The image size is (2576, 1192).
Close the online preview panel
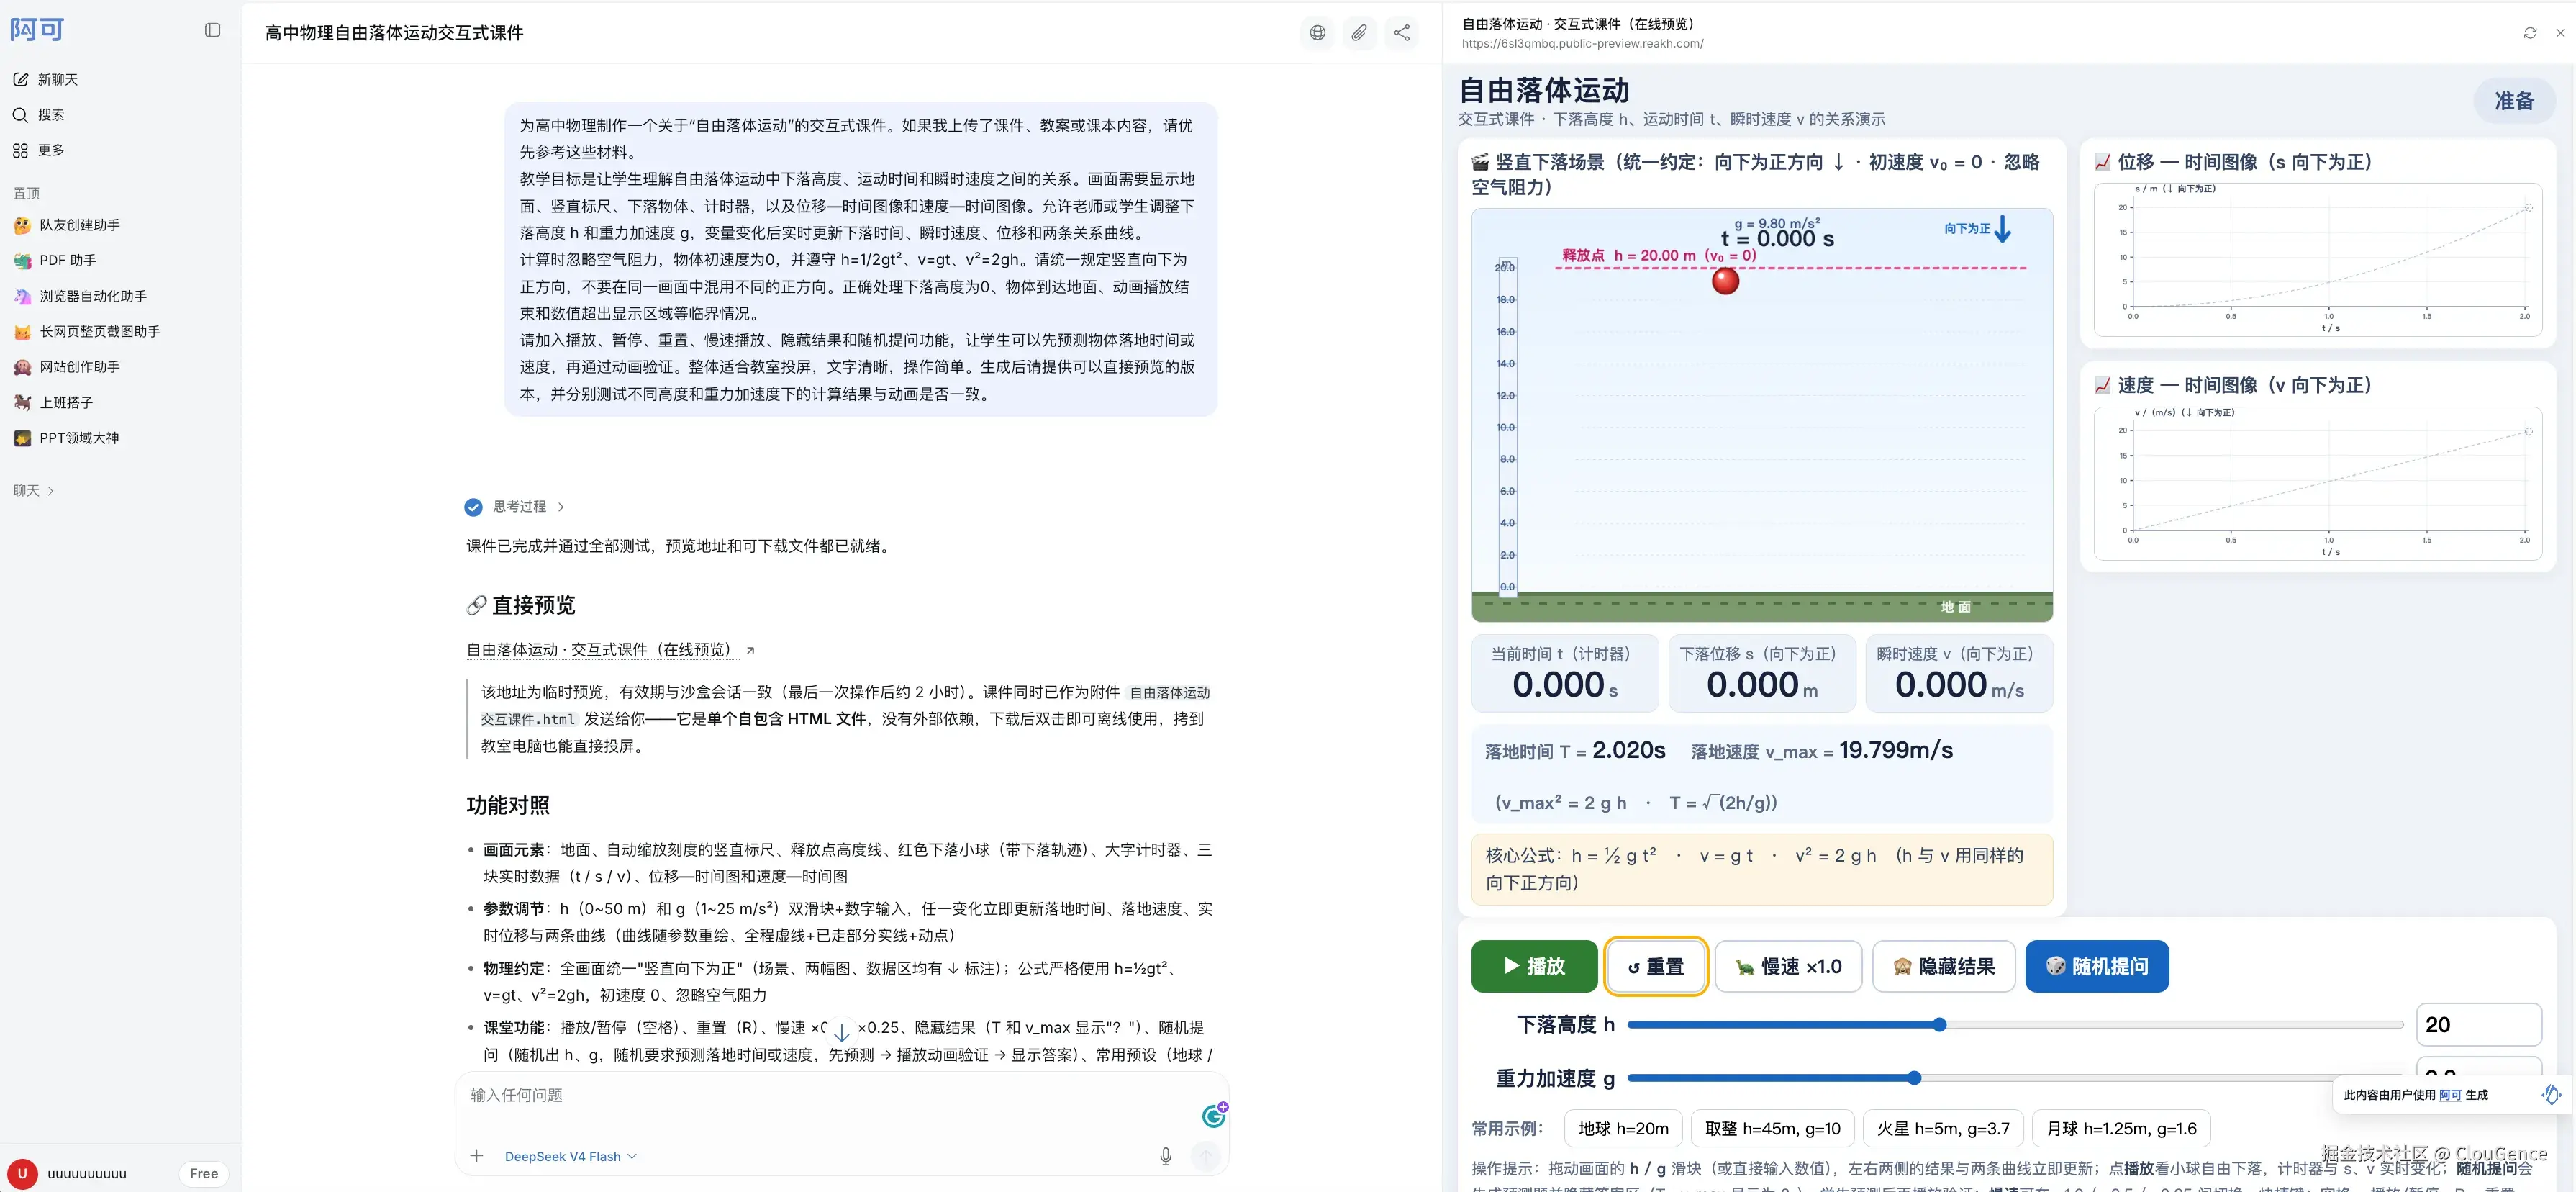tap(2560, 33)
